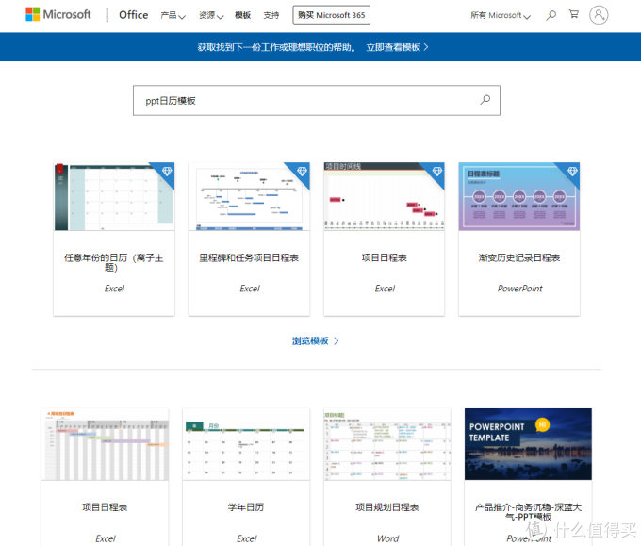Click premium diamond icon on 渐变历史记录日程表 card
This screenshot has height=546, width=641.
click(572, 171)
